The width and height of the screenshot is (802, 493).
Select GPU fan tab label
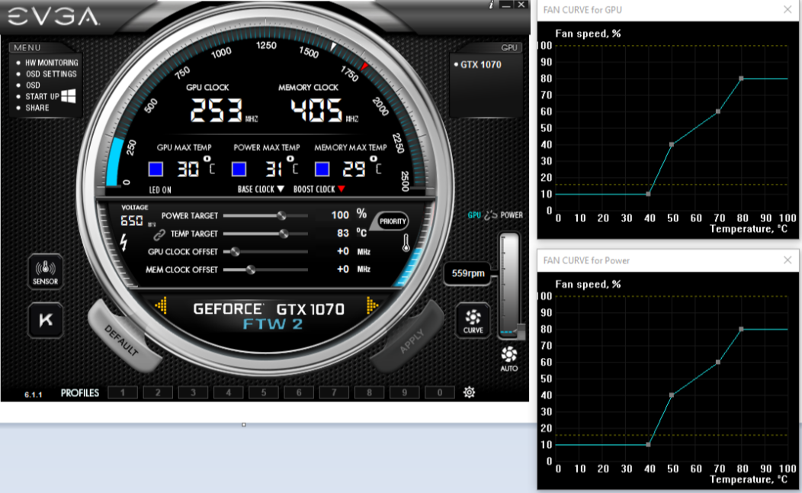(474, 215)
